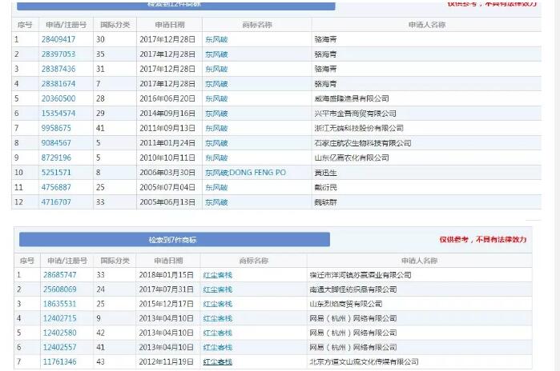Viewport: 560px width, 371px height.
Task: Open 东风破 trademark dated 2014年09月16日
Action: point(216,114)
